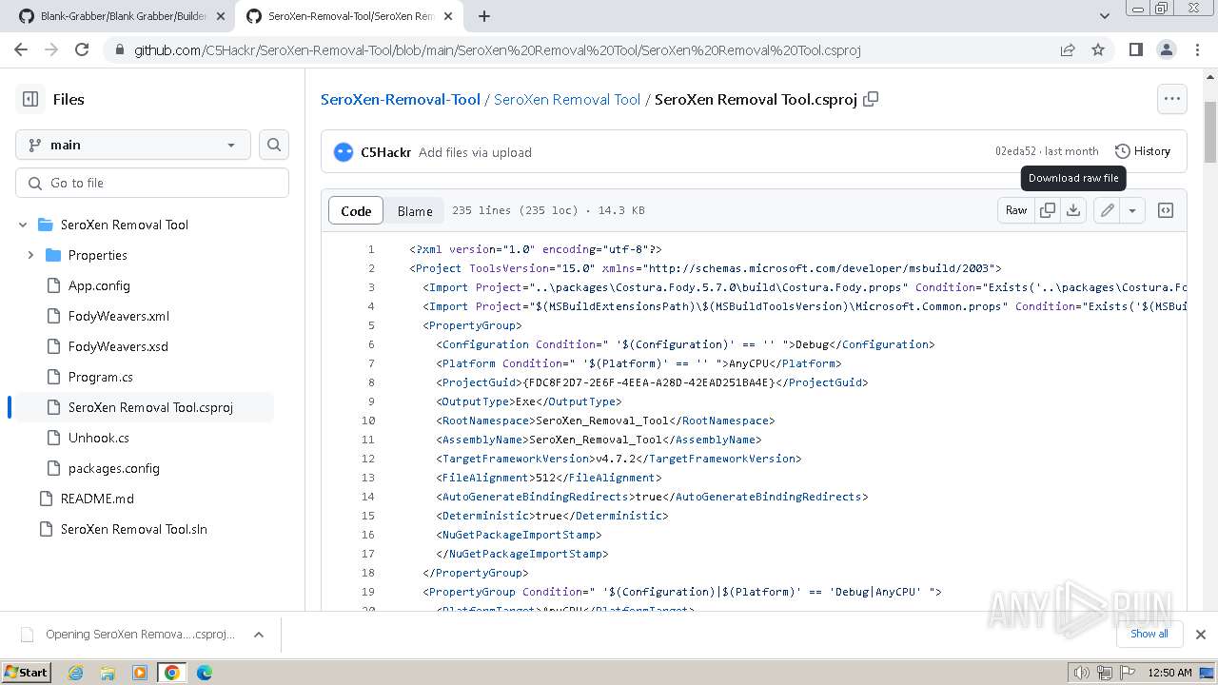
Task: Open download item options chevron
Action: click(258, 635)
